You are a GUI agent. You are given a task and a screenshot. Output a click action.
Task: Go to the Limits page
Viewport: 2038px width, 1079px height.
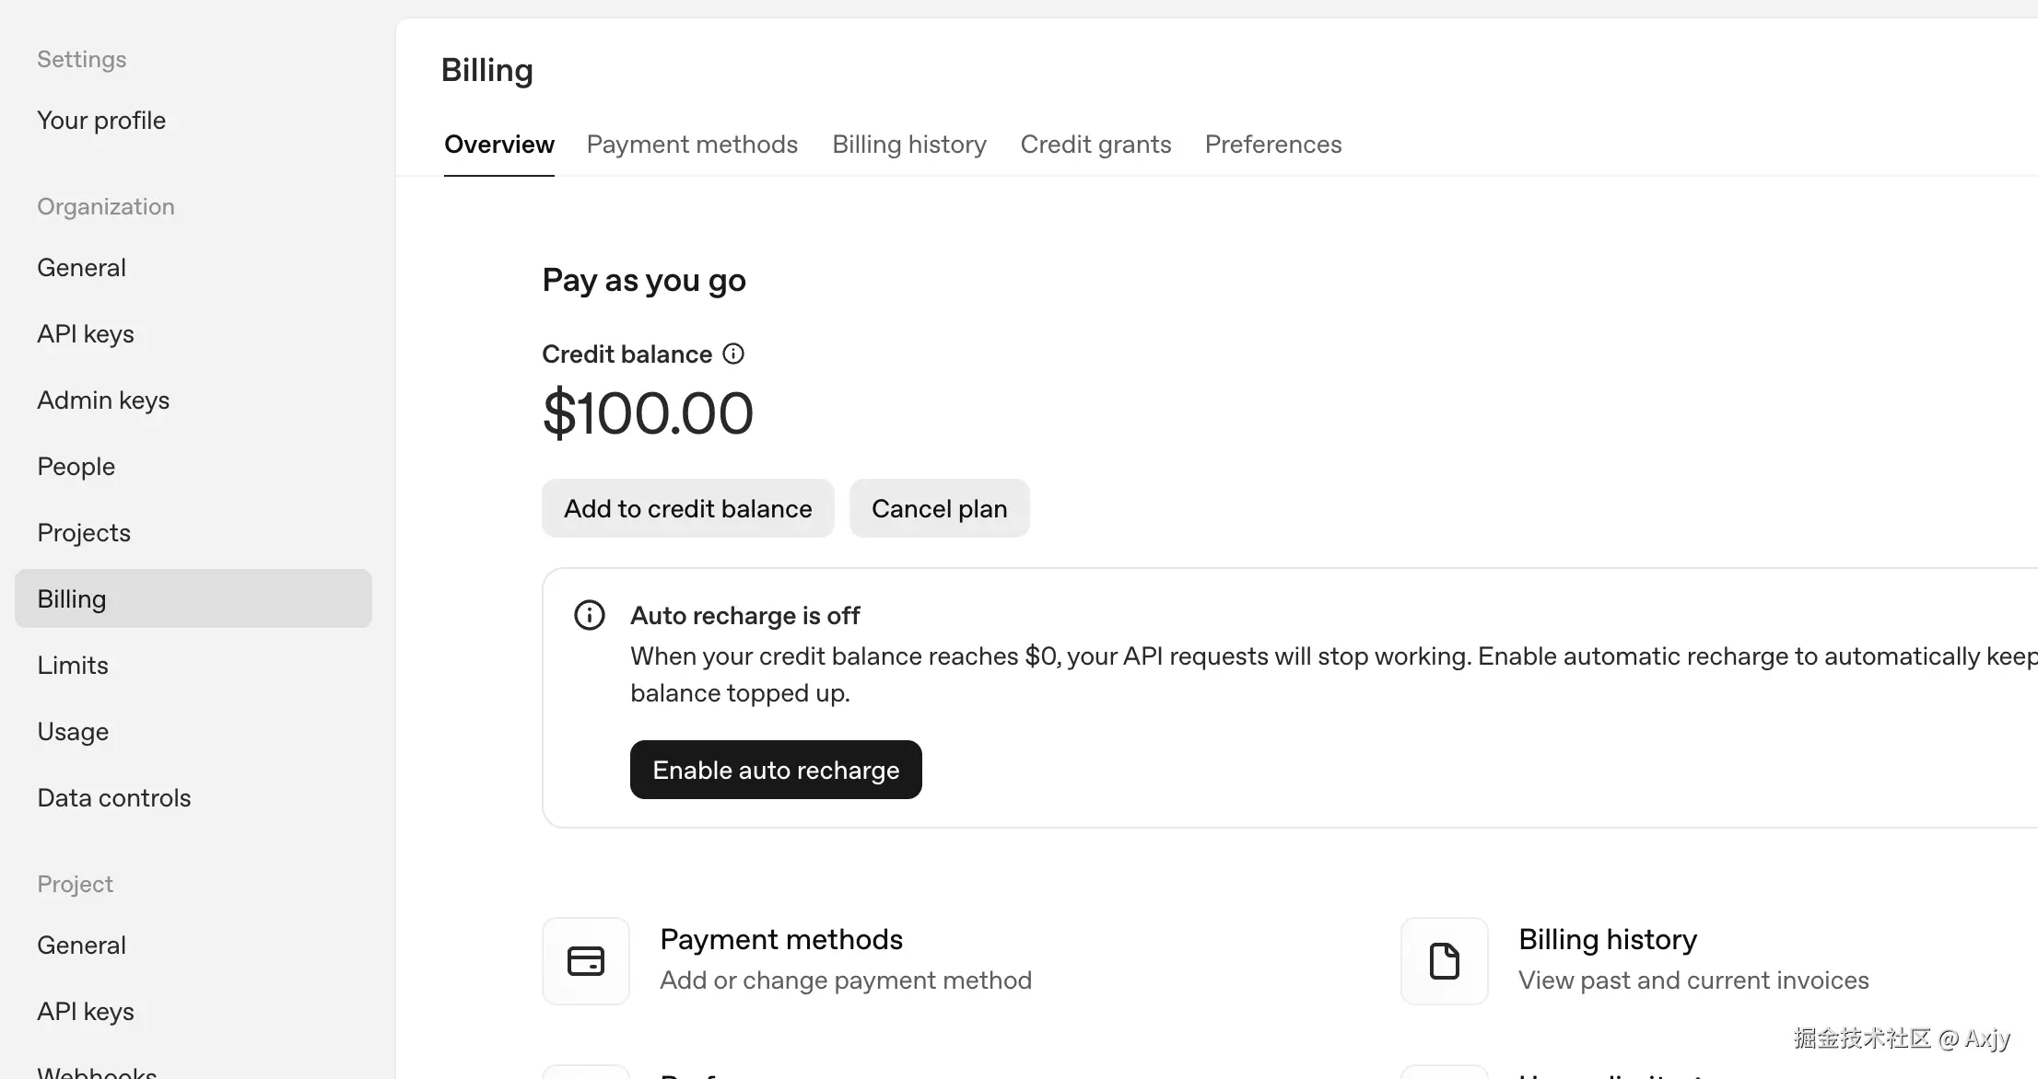pyautogui.click(x=73, y=666)
